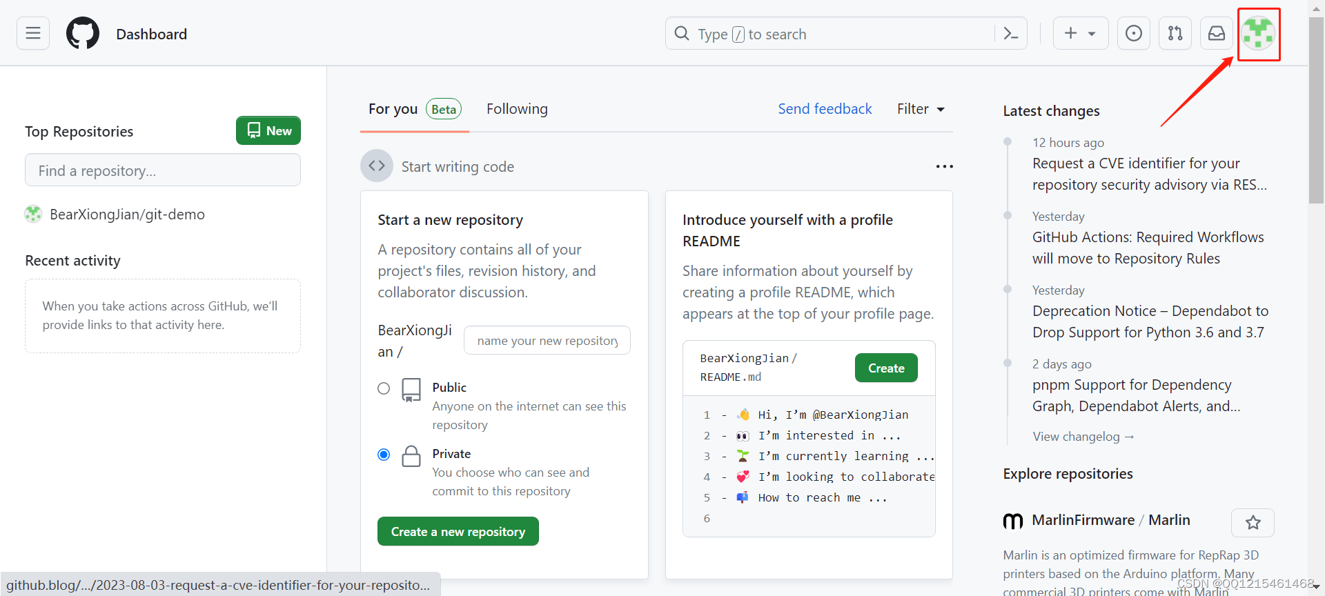Click the 'I'm currently learning' README line

point(846,456)
